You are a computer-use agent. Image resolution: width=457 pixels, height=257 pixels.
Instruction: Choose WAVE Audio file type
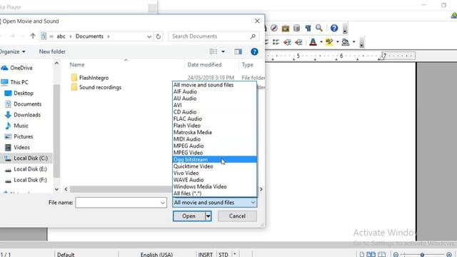coord(214,180)
